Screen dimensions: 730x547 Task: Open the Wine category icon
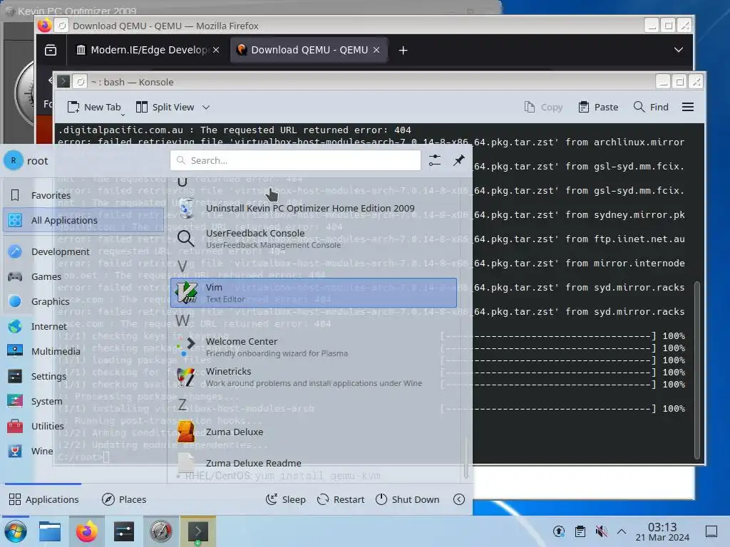tap(15, 451)
